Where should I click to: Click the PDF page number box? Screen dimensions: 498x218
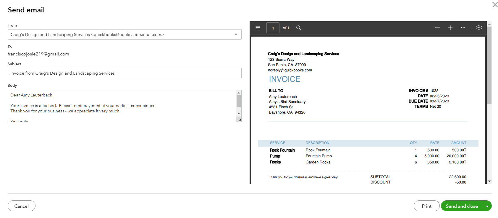tap(273, 28)
